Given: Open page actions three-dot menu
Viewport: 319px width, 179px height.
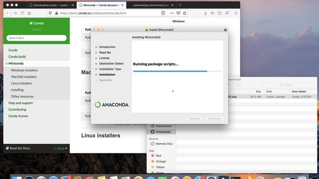Looking at the screenshot, I should tap(172, 13).
